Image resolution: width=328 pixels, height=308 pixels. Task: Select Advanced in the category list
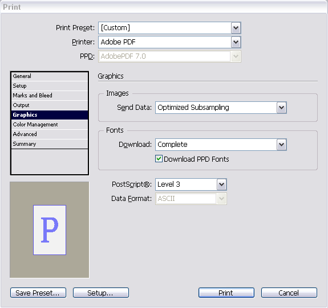click(x=50, y=134)
